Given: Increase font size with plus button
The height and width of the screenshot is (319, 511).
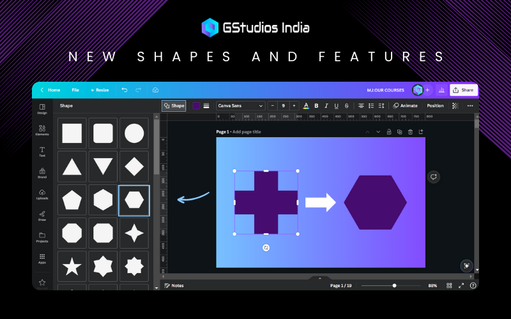Looking at the screenshot, I should [x=294, y=106].
